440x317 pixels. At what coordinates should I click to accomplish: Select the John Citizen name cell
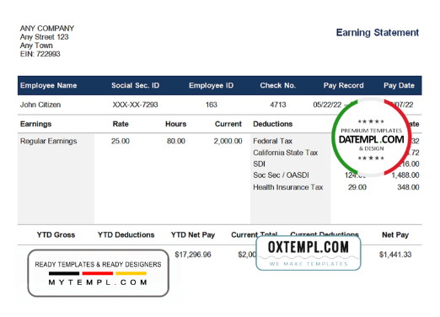click(x=40, y=105)
